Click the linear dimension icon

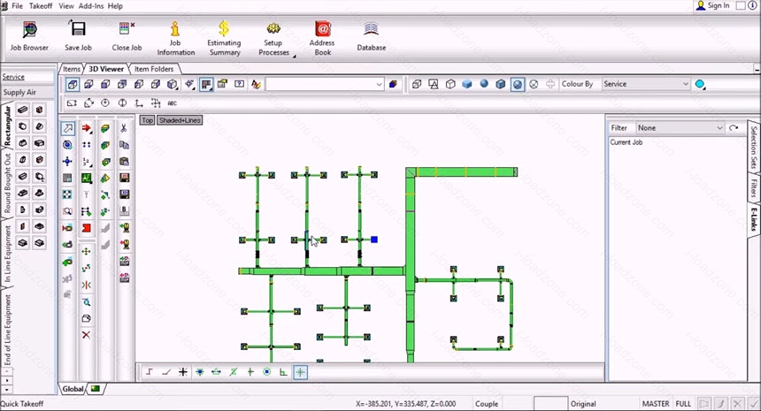[72, 103]
